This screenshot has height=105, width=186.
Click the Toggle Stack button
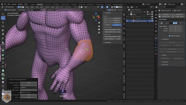pos(178,17)
